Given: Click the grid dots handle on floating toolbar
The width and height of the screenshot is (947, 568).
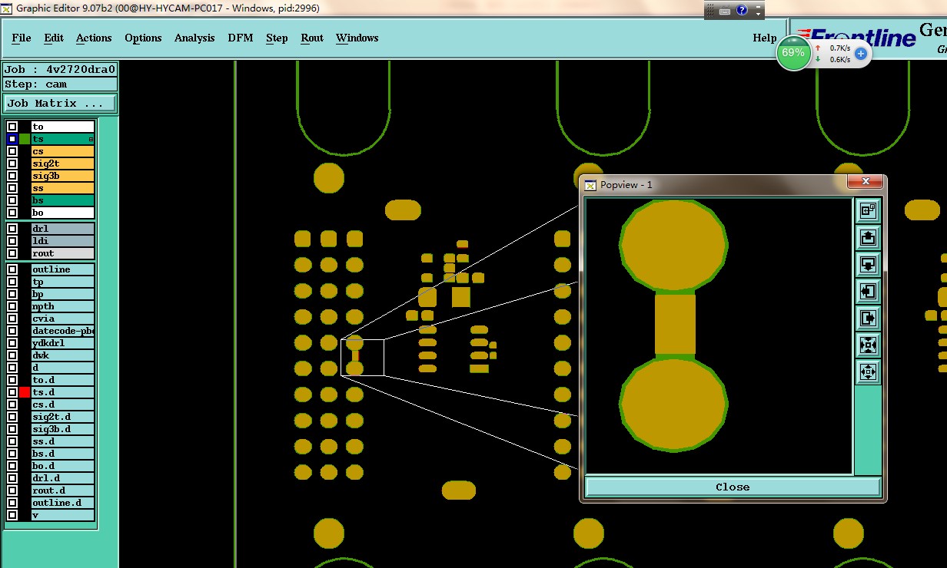Looking at the screenshot, I should tap(710, 10).
